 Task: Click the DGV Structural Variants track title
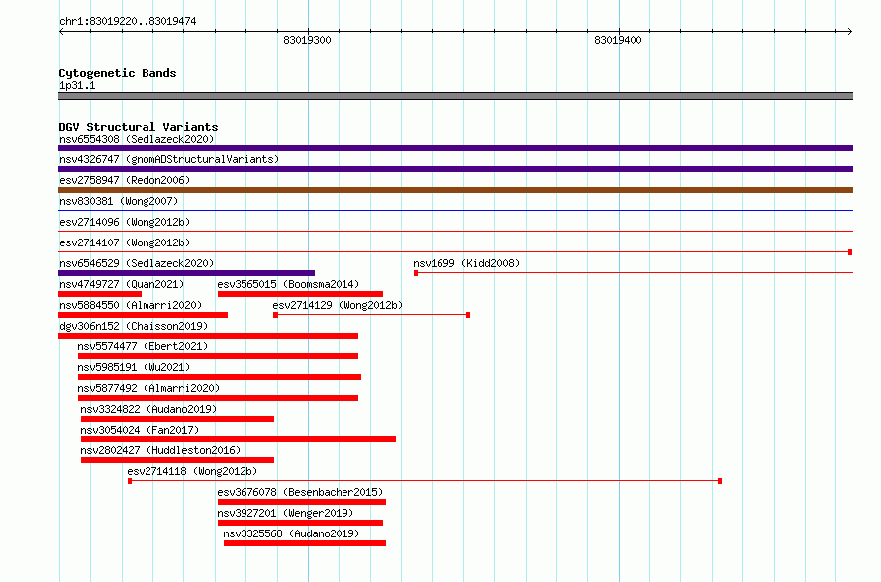[139, 127]
